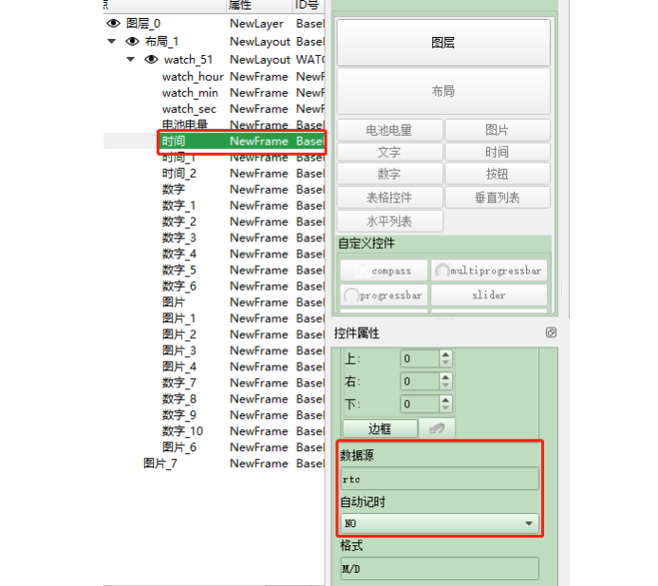Viewport: 658px width, 586px height.
Task: Click the 上 margin value field
Action: pos(420,358)
